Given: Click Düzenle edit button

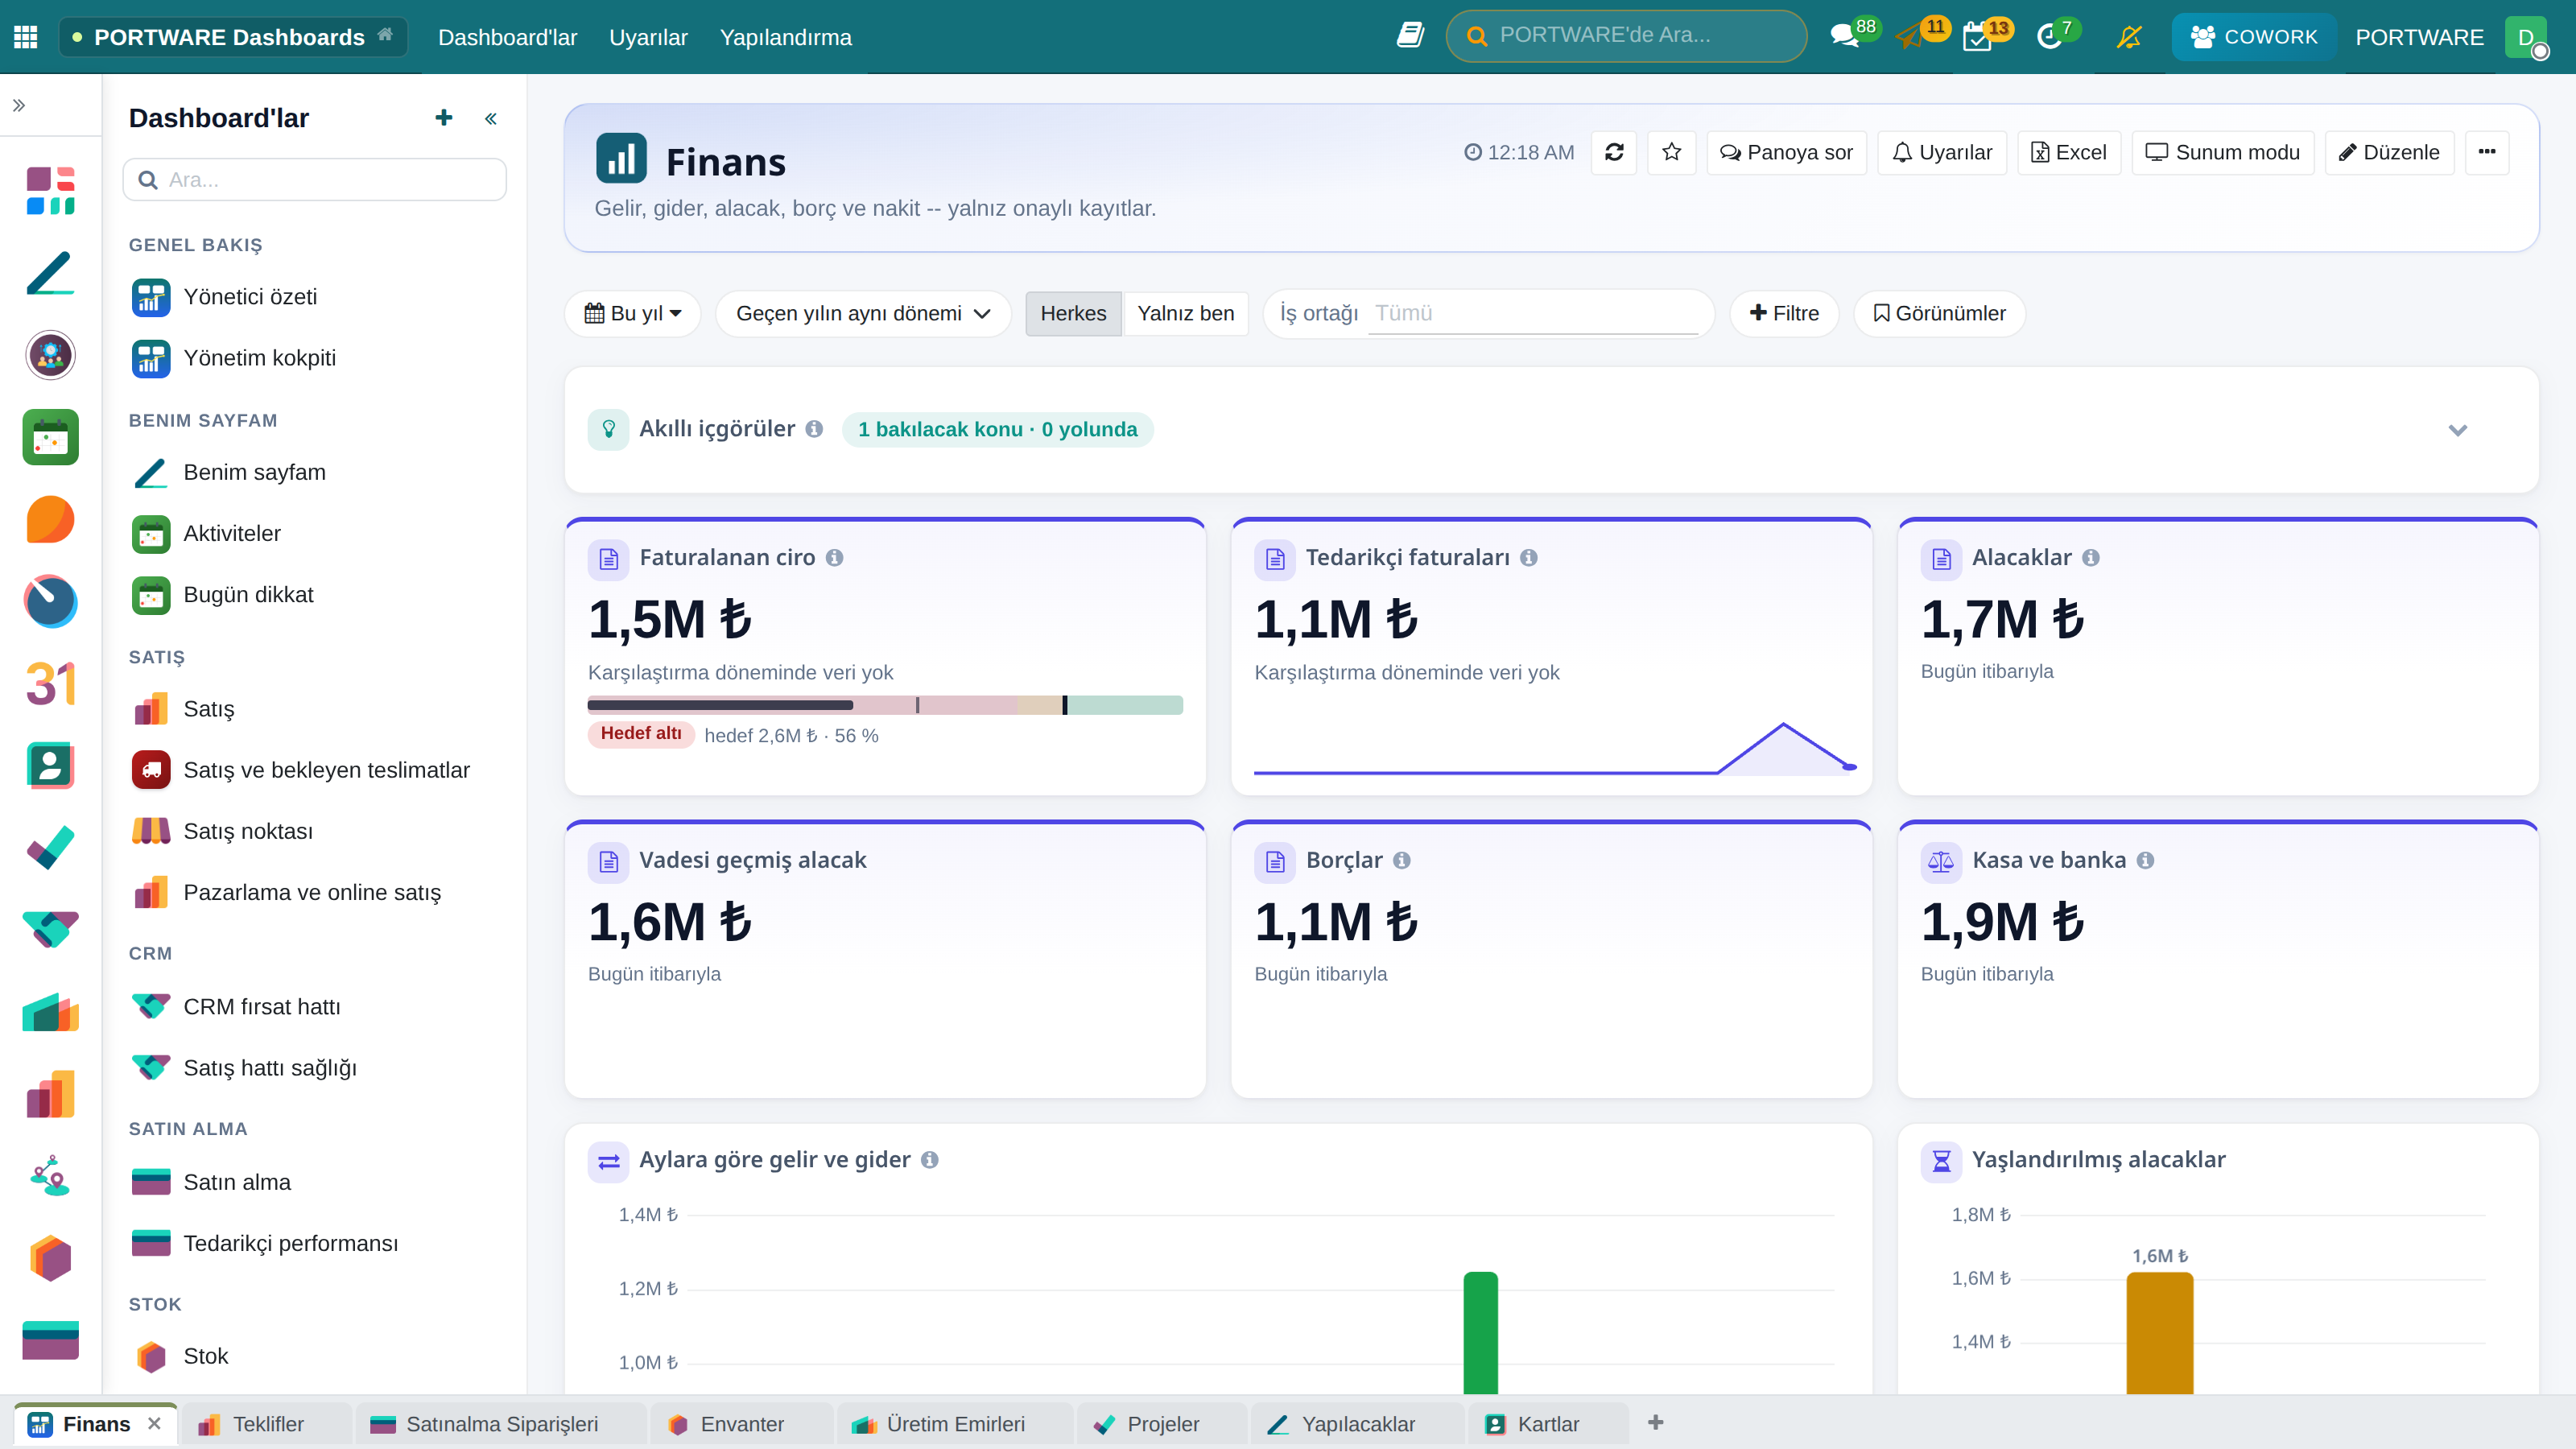Looking at the screenshot, I should point(2389,152).
